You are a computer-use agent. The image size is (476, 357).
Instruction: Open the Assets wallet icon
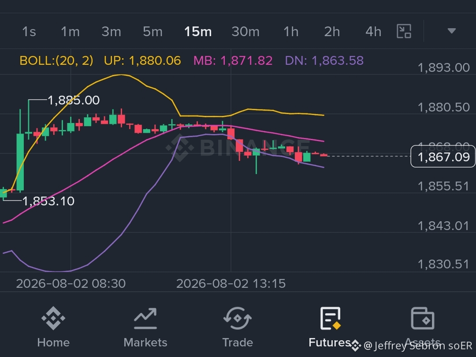click(422, 318)
